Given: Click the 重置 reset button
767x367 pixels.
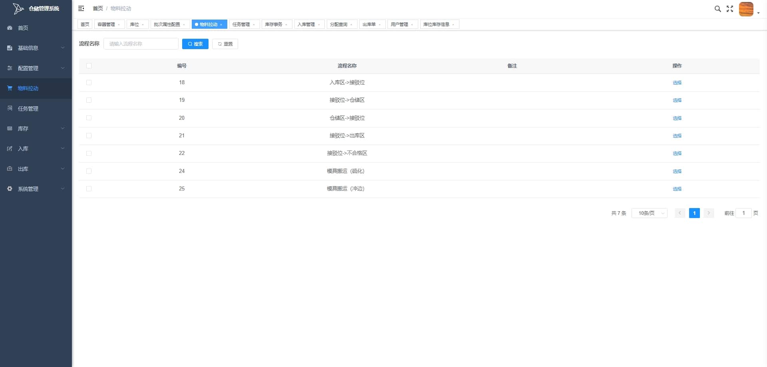Looking at the screenshot, I should pyautogui.click(x=225, y=44).
